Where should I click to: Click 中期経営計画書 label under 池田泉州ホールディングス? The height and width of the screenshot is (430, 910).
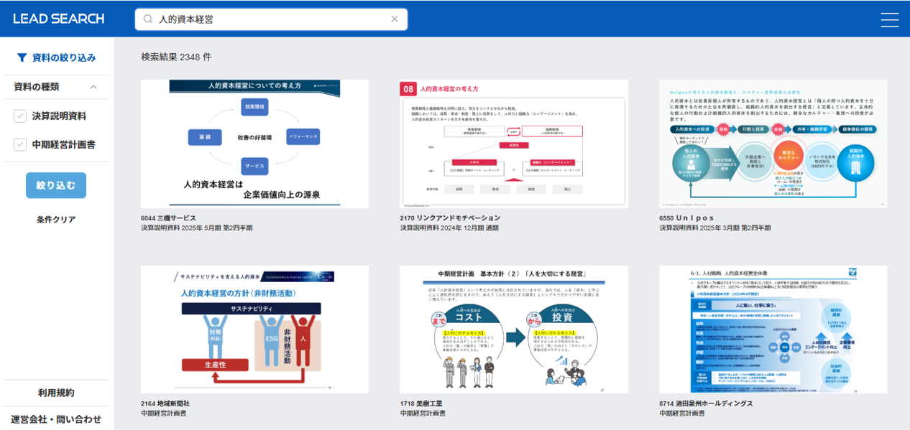pyautogui.click(x=682, y=413)
